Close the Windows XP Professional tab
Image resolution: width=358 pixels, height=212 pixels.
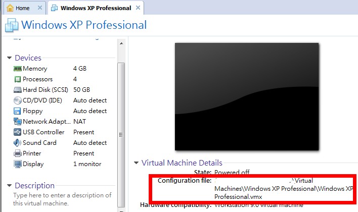coord(138,8)
